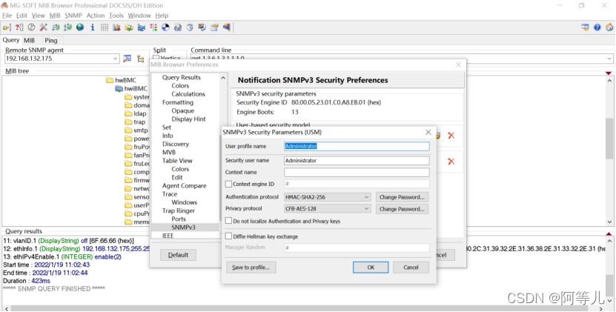Open the File menu
Viewport: 616px width, 312px height.
point(7,16)
